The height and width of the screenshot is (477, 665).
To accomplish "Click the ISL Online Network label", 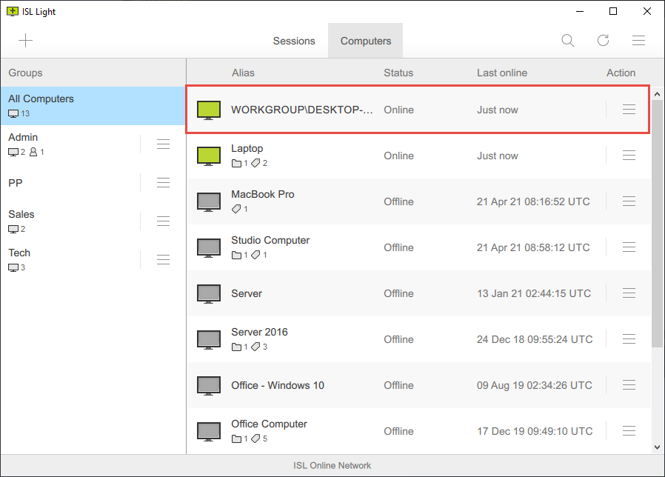I will point(332,465).
